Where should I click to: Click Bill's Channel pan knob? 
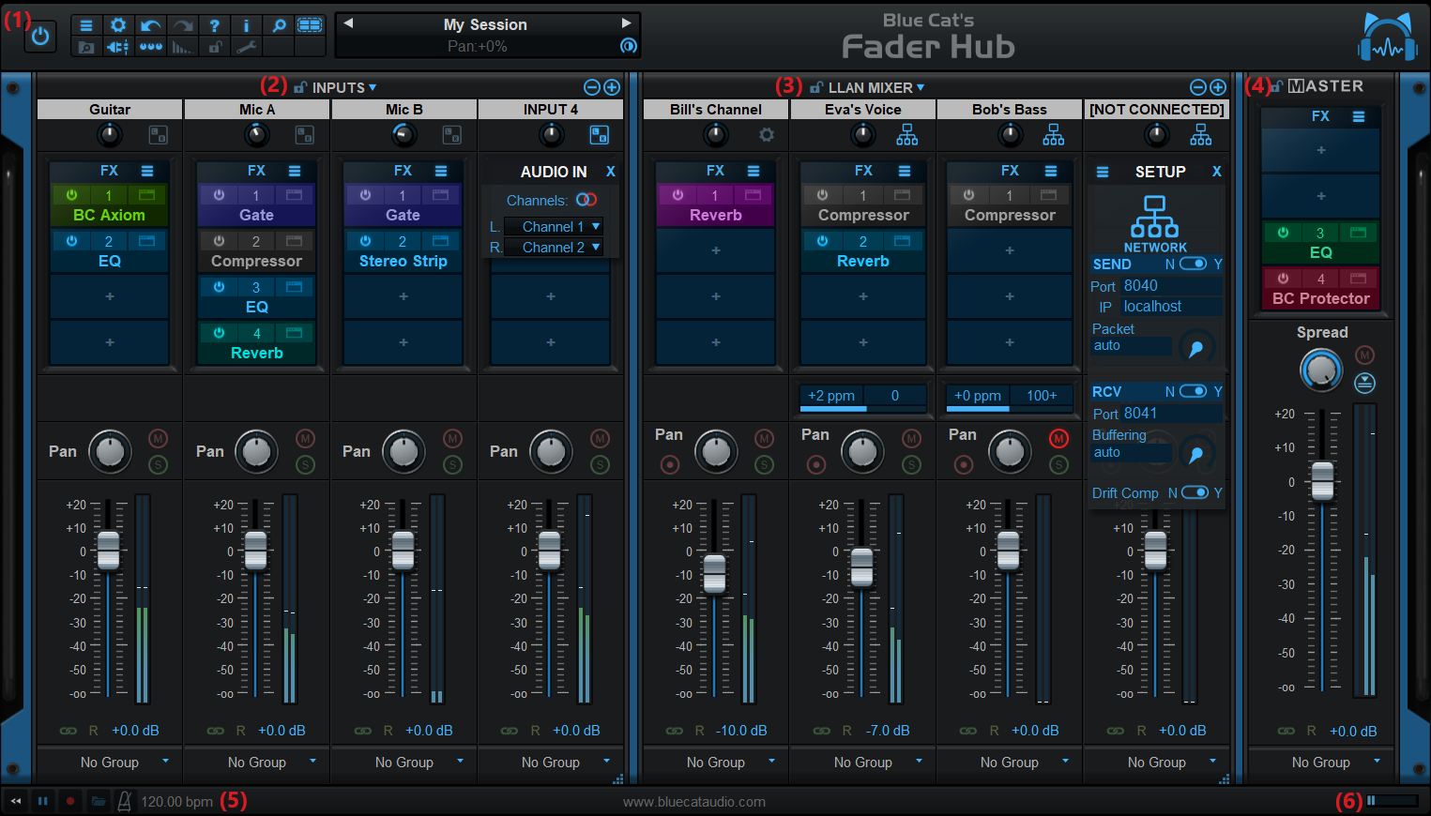[x=716, y=452]
